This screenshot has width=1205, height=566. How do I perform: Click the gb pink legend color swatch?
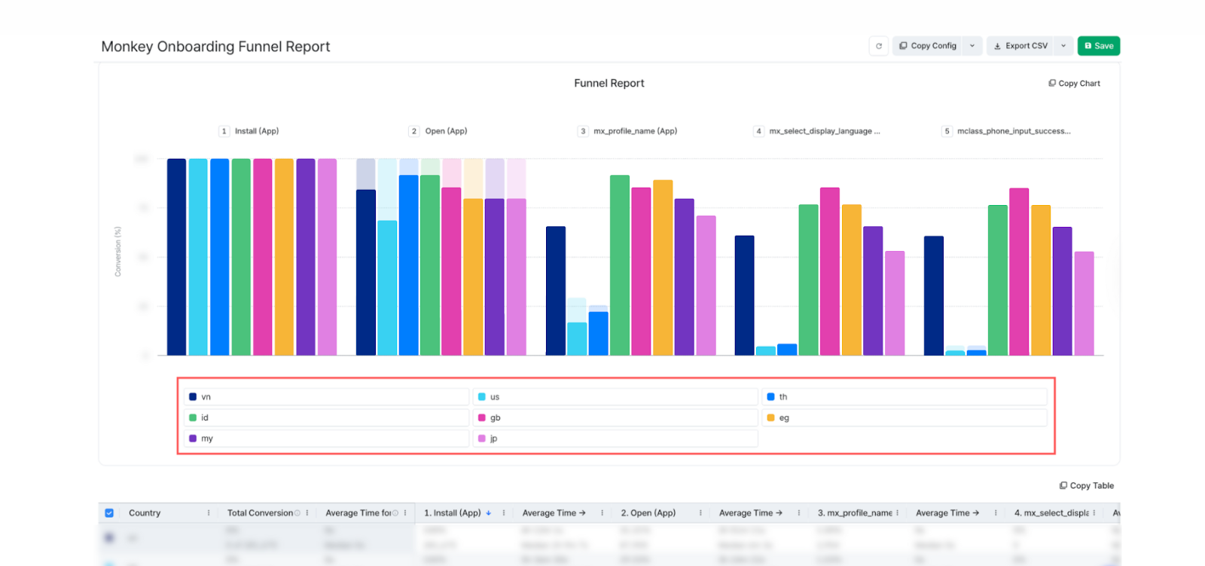coord(482,418)
